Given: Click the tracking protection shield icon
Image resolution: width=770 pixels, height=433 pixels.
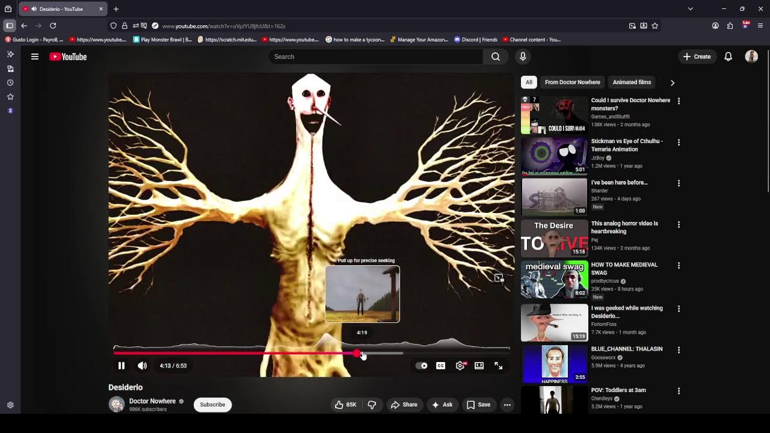Looking at the screenshot, I should [113, 26].
